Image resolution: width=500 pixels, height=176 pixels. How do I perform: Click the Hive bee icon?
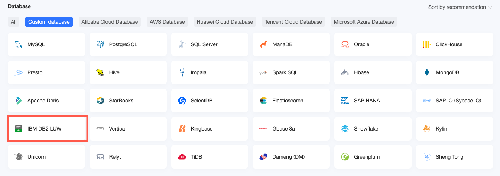pos(100,72)
